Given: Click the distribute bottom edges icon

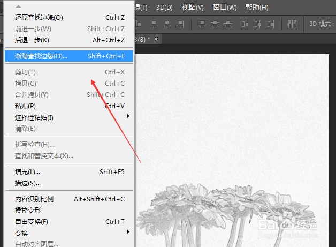Looking at the screenshot, I should pos(228,24).
